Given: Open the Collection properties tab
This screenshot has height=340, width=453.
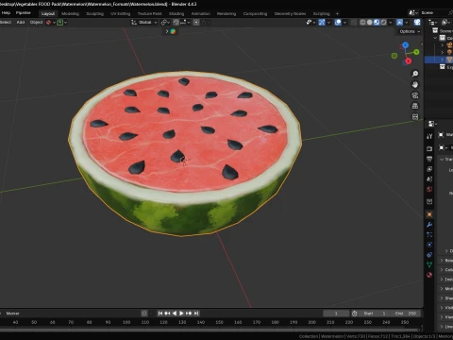Looking at the screenshot, I should coord(429,201).
